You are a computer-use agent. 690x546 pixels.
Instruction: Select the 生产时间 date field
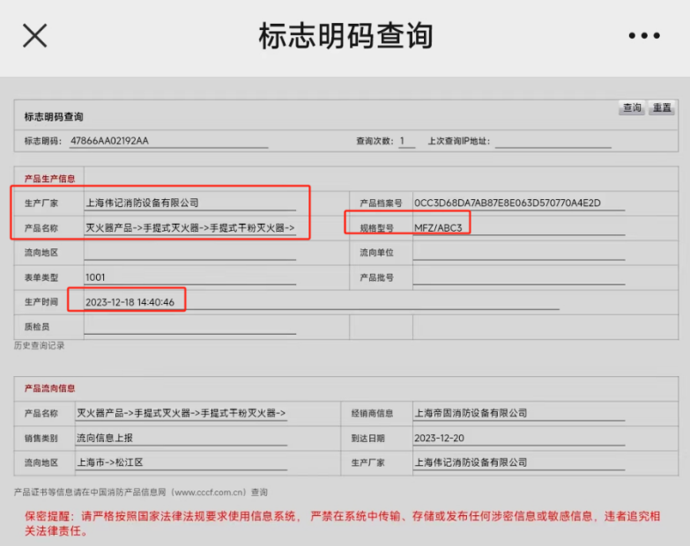(x=322, y=302)
